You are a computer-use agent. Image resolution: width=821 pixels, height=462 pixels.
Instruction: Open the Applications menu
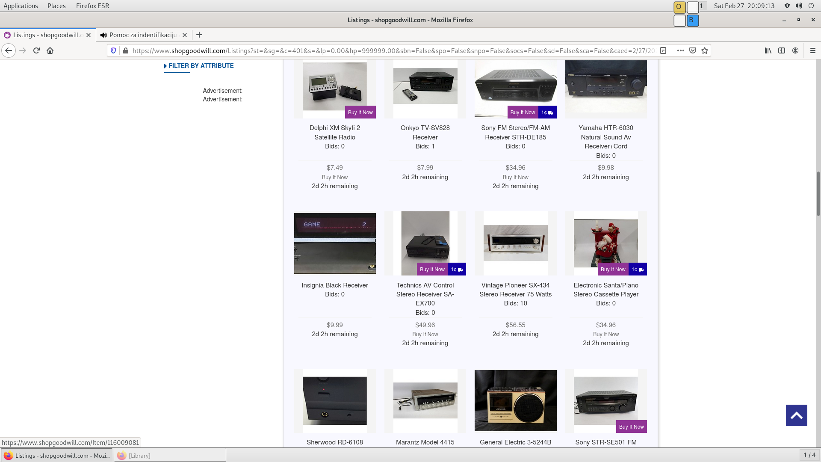click(21, 6)
